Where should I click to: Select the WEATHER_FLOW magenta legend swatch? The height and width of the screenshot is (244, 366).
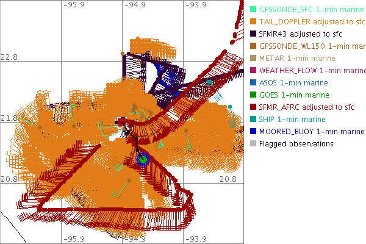click(x=253, y=71)
